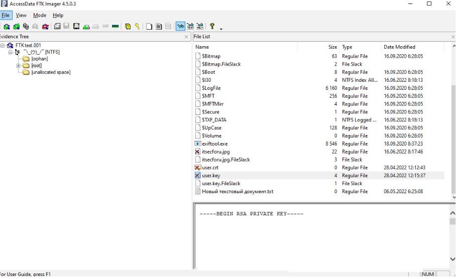Click the Add to Custom Content Image icon

pyautogui.click(x=86, y=27)
